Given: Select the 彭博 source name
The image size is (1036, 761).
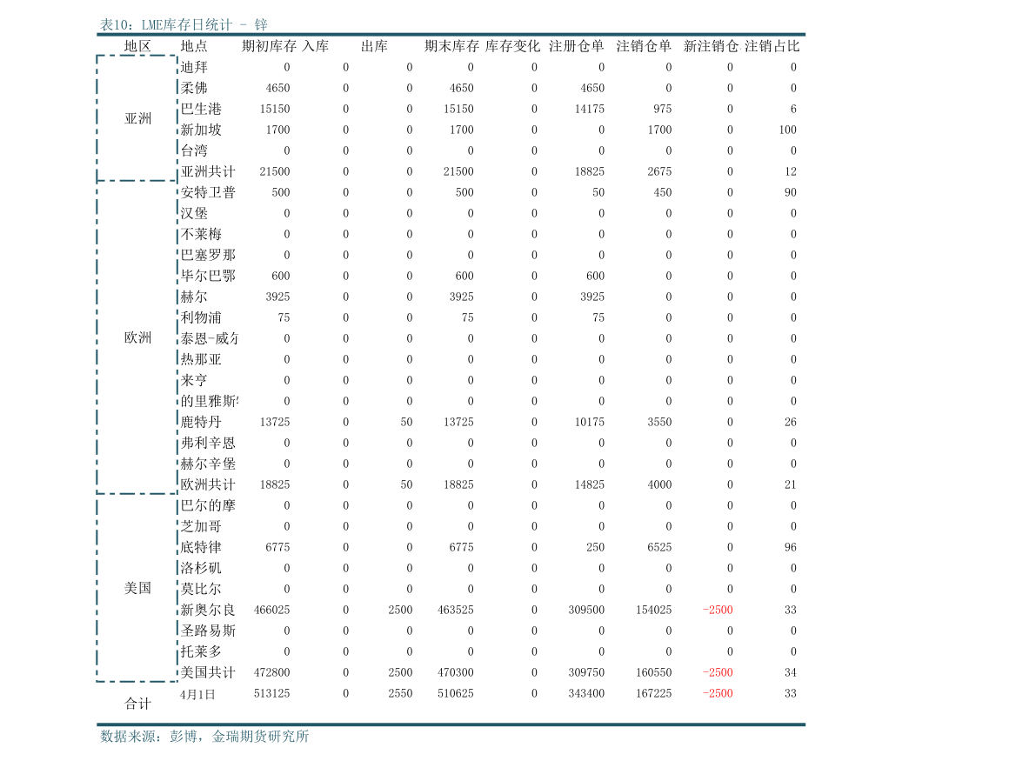Looking at the screenshot, I should tap(184, 737).
